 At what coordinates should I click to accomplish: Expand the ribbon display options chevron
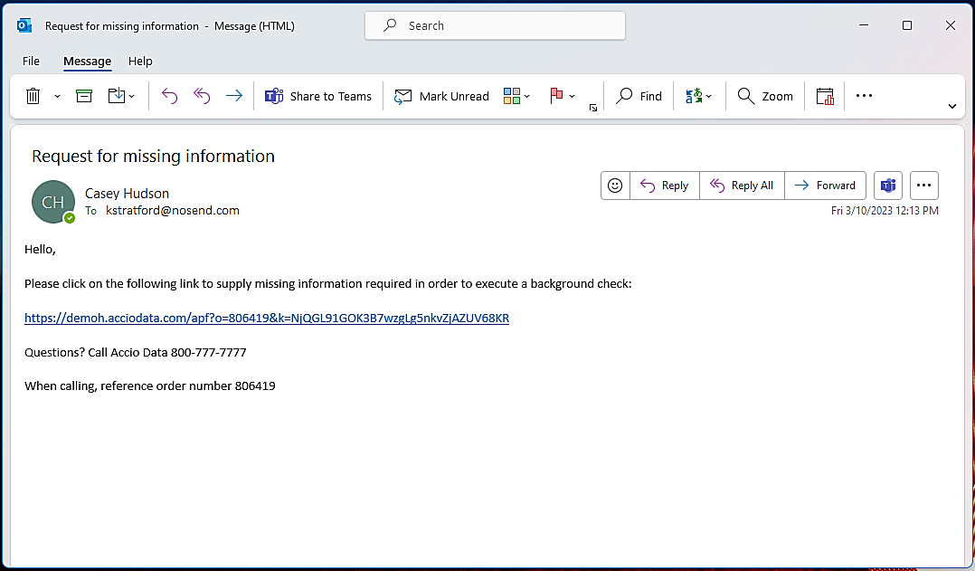(x=952, y=107)
